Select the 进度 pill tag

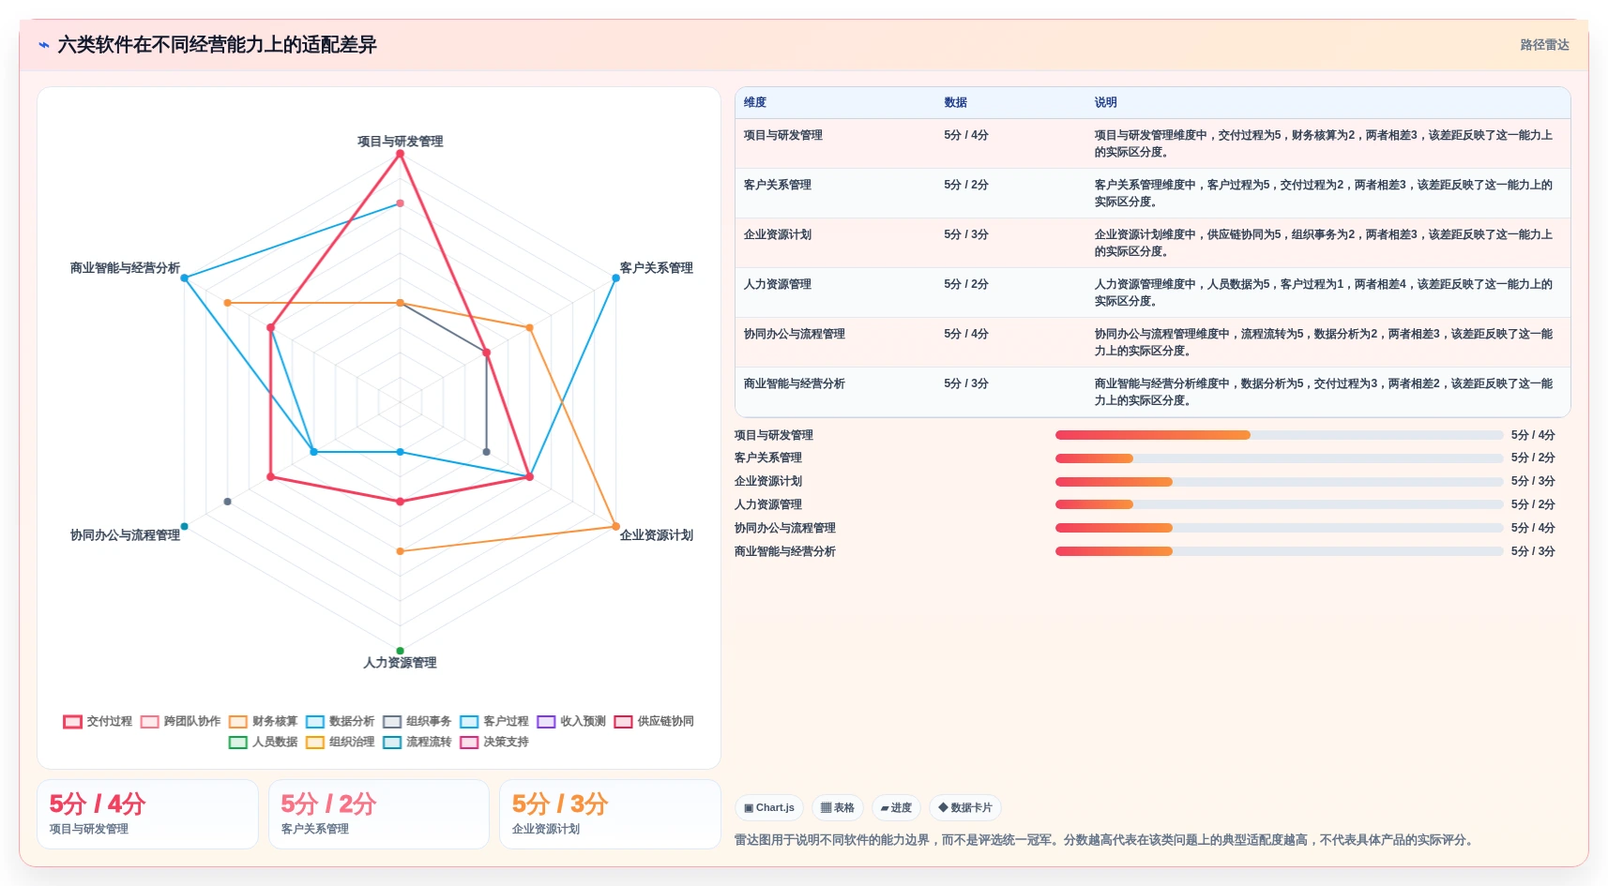[x=896, y=807]
